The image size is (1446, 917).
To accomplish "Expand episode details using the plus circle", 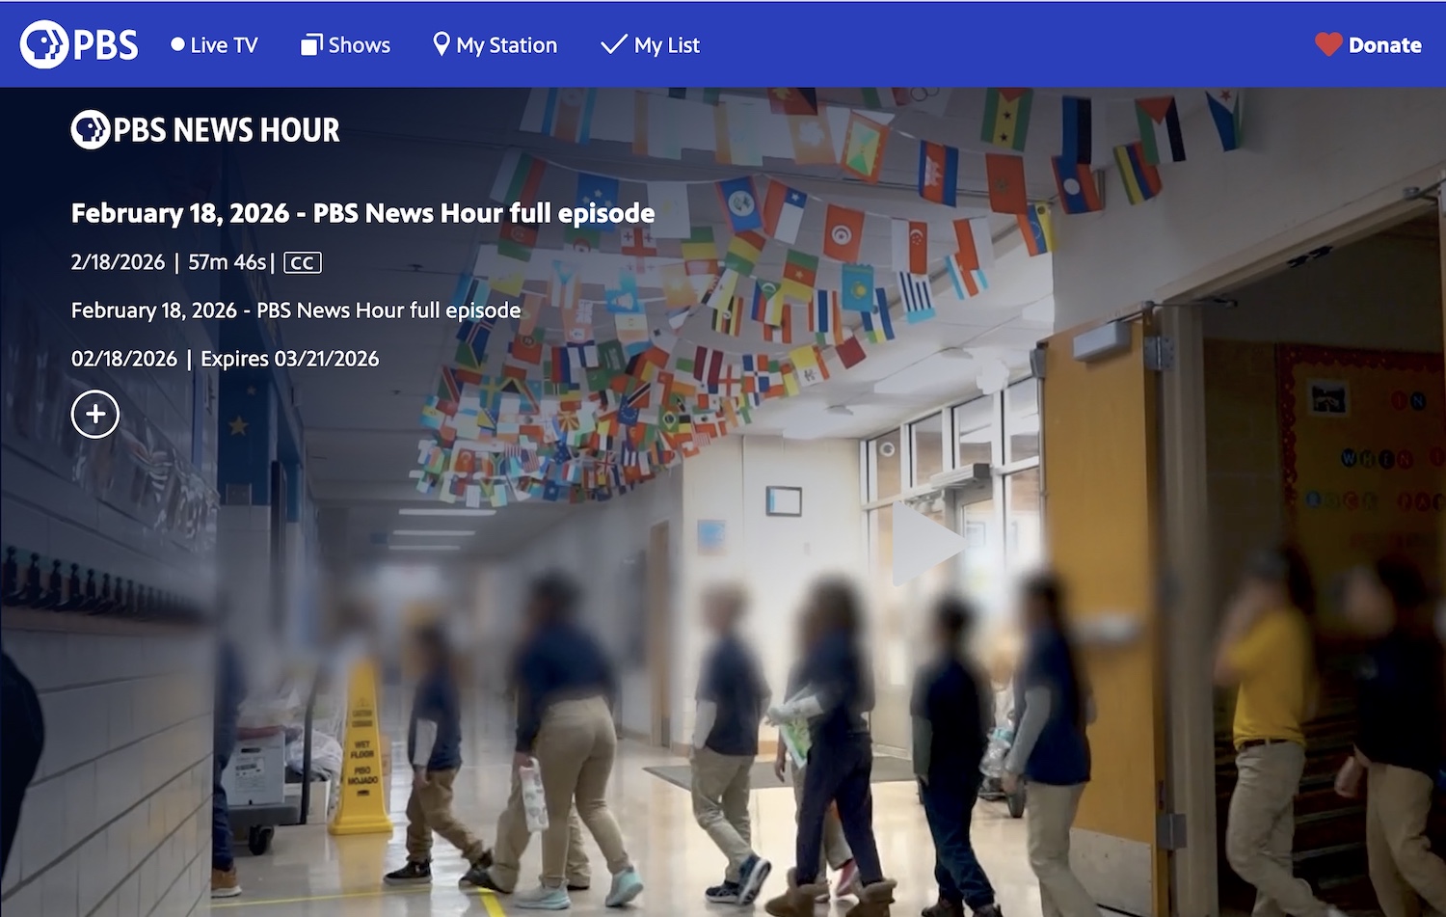I will point(94,414).
